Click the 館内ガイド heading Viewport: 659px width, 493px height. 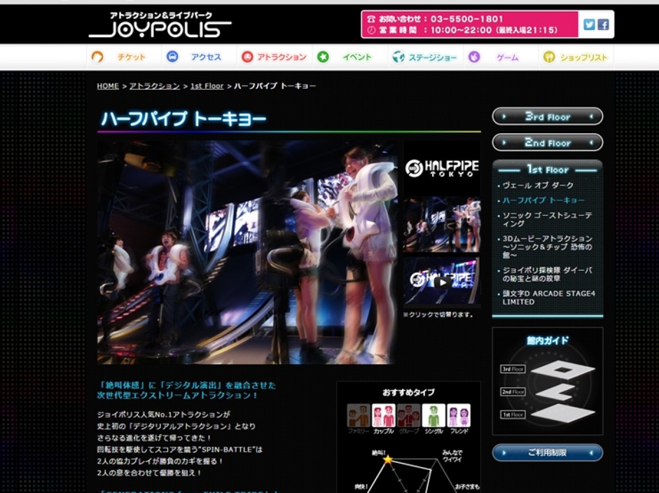click(x=548, y=341)
